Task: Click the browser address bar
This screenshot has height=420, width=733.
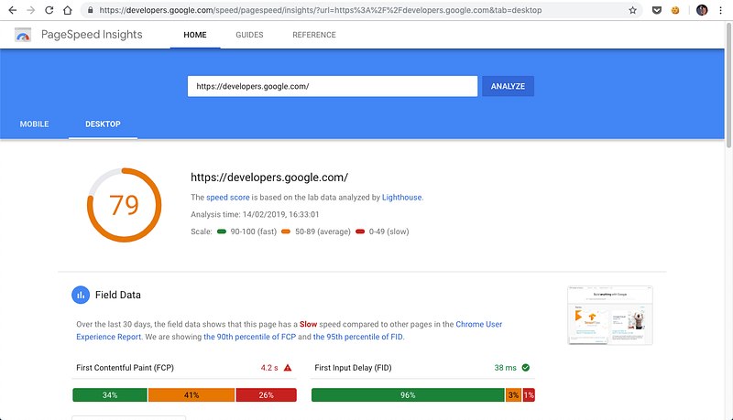Action: tap(362, 10)
